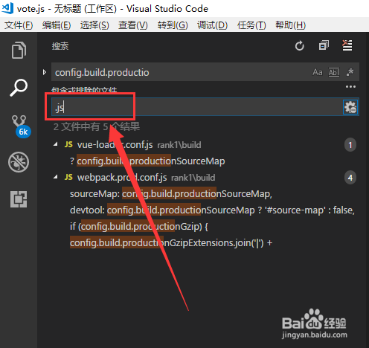Viewport: 369px width, 348px height.
Task: Click the VS Code logo in title bar
Action: point(7,8)
